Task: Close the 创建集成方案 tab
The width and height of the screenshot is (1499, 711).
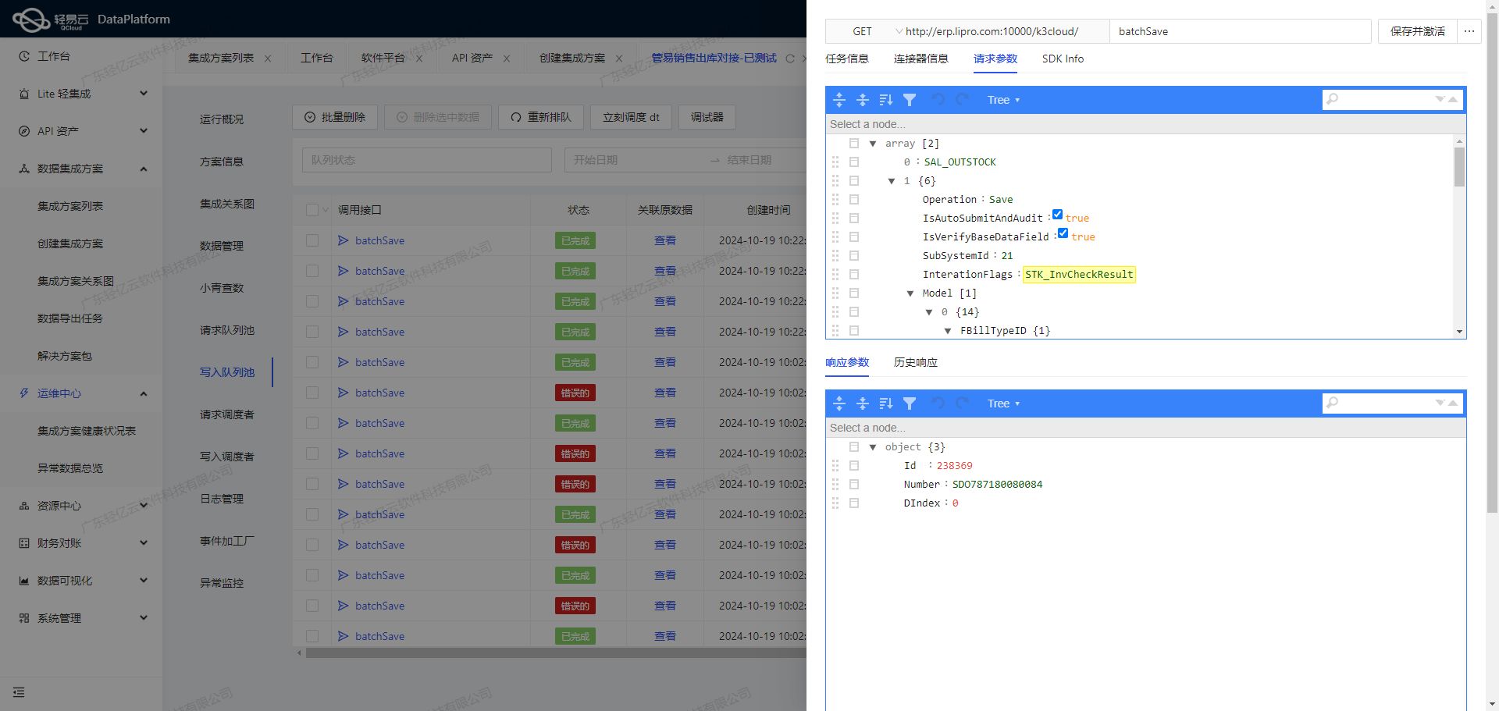Action: point(619,59)
